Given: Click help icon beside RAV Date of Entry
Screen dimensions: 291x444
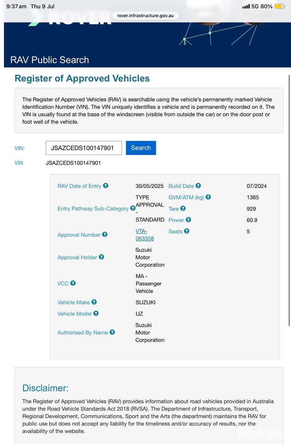Looking at the screenshot, I should click(x=106, y=186).
